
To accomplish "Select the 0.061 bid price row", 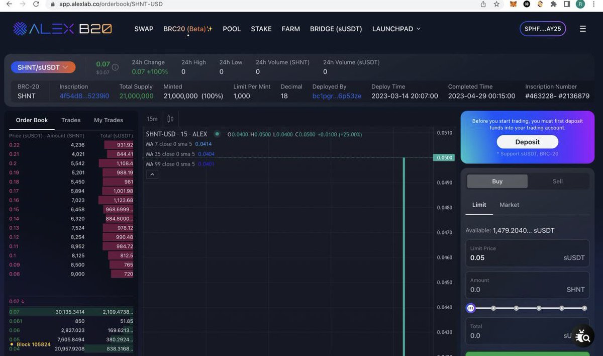I will point(71,321).
